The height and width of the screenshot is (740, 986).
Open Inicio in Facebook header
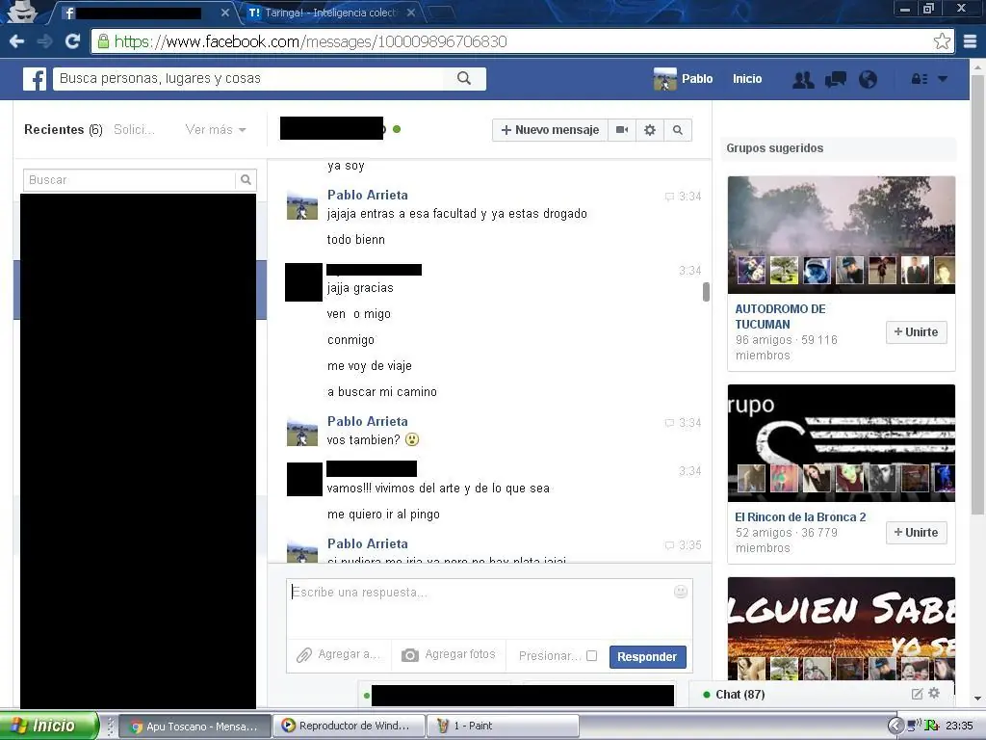(747, 79)
